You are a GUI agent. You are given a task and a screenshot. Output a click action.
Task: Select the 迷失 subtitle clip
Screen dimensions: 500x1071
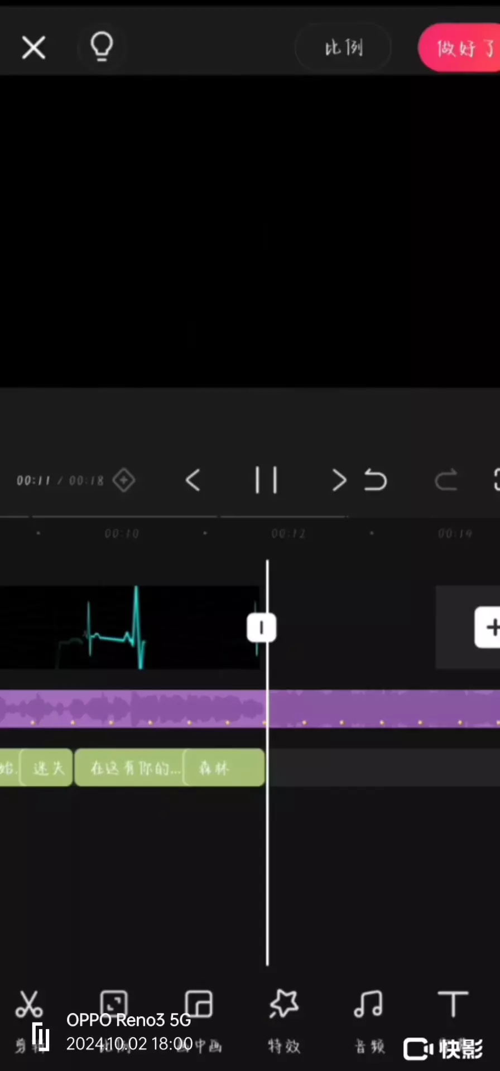(x=47, y=768)
